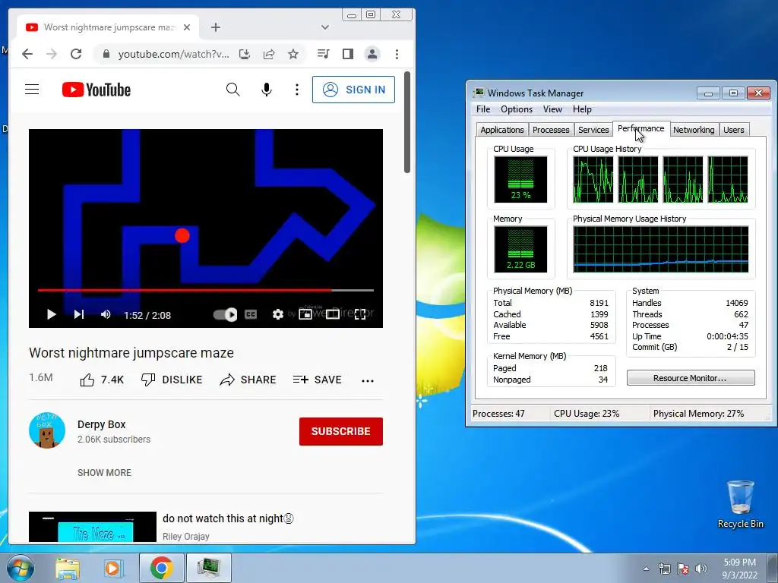Image resolution: width=778 pixels, height=583 pixels.
Task: Open Windows Media Player taskbar icon
Action: coord(112,569)
